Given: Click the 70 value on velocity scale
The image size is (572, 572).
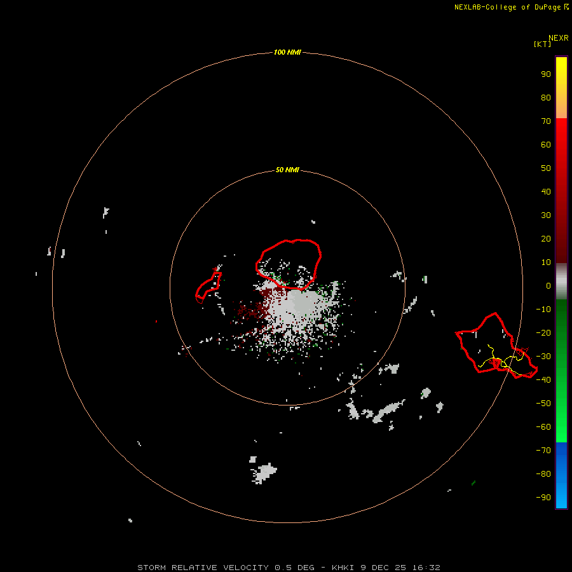Looking at the screenshot, I should (546, 121).
